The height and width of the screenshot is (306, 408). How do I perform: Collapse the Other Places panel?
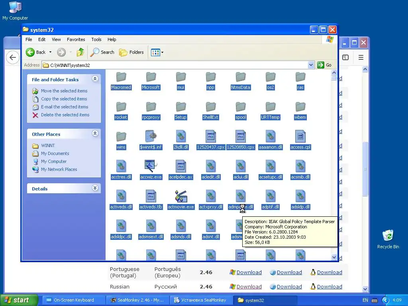click(95, 133)
